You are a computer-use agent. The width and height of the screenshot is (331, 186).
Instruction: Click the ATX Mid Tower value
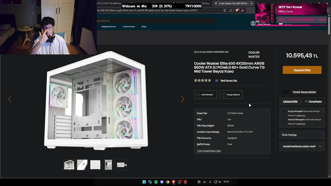(x=235, y=113)
